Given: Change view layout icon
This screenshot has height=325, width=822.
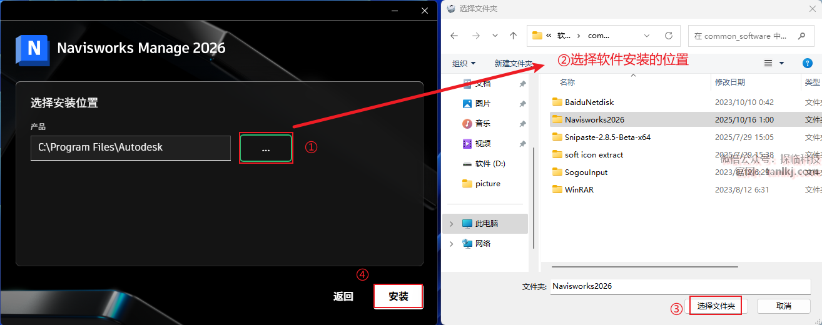Looking at the screenshot, I should tap(768, 63).
